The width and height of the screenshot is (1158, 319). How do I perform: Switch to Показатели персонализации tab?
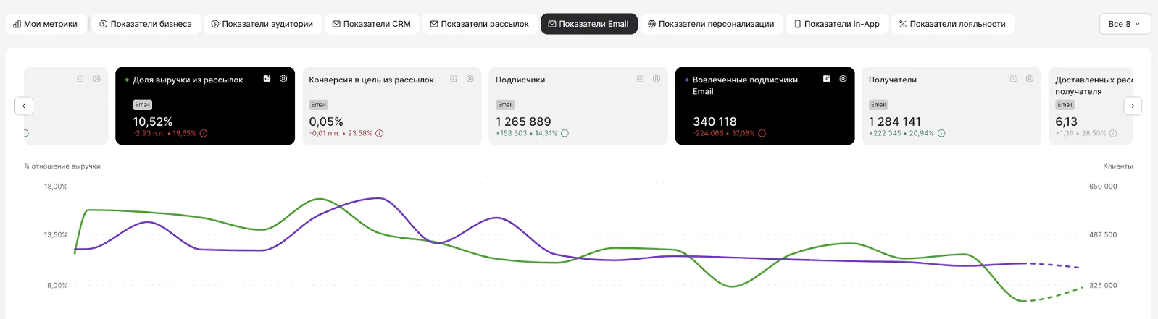coord(712,24)
